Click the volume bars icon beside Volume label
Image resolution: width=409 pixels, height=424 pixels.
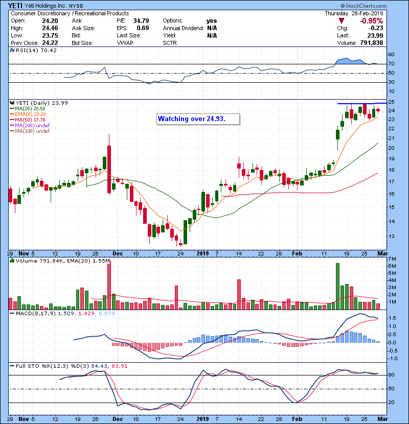12,261
